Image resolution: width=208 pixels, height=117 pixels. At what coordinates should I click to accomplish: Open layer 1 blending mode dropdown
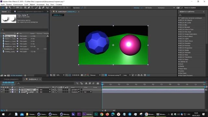click(x=75, y=90)
